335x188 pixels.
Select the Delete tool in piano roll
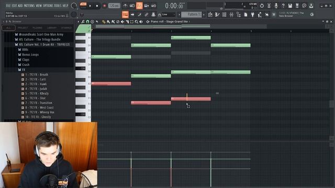pyautogui.click(x=118, y=21)
